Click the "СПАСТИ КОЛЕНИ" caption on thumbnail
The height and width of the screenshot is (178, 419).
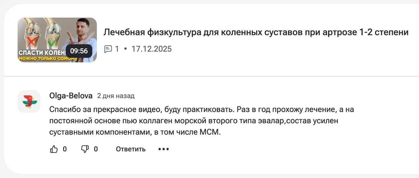click(41, 52)
